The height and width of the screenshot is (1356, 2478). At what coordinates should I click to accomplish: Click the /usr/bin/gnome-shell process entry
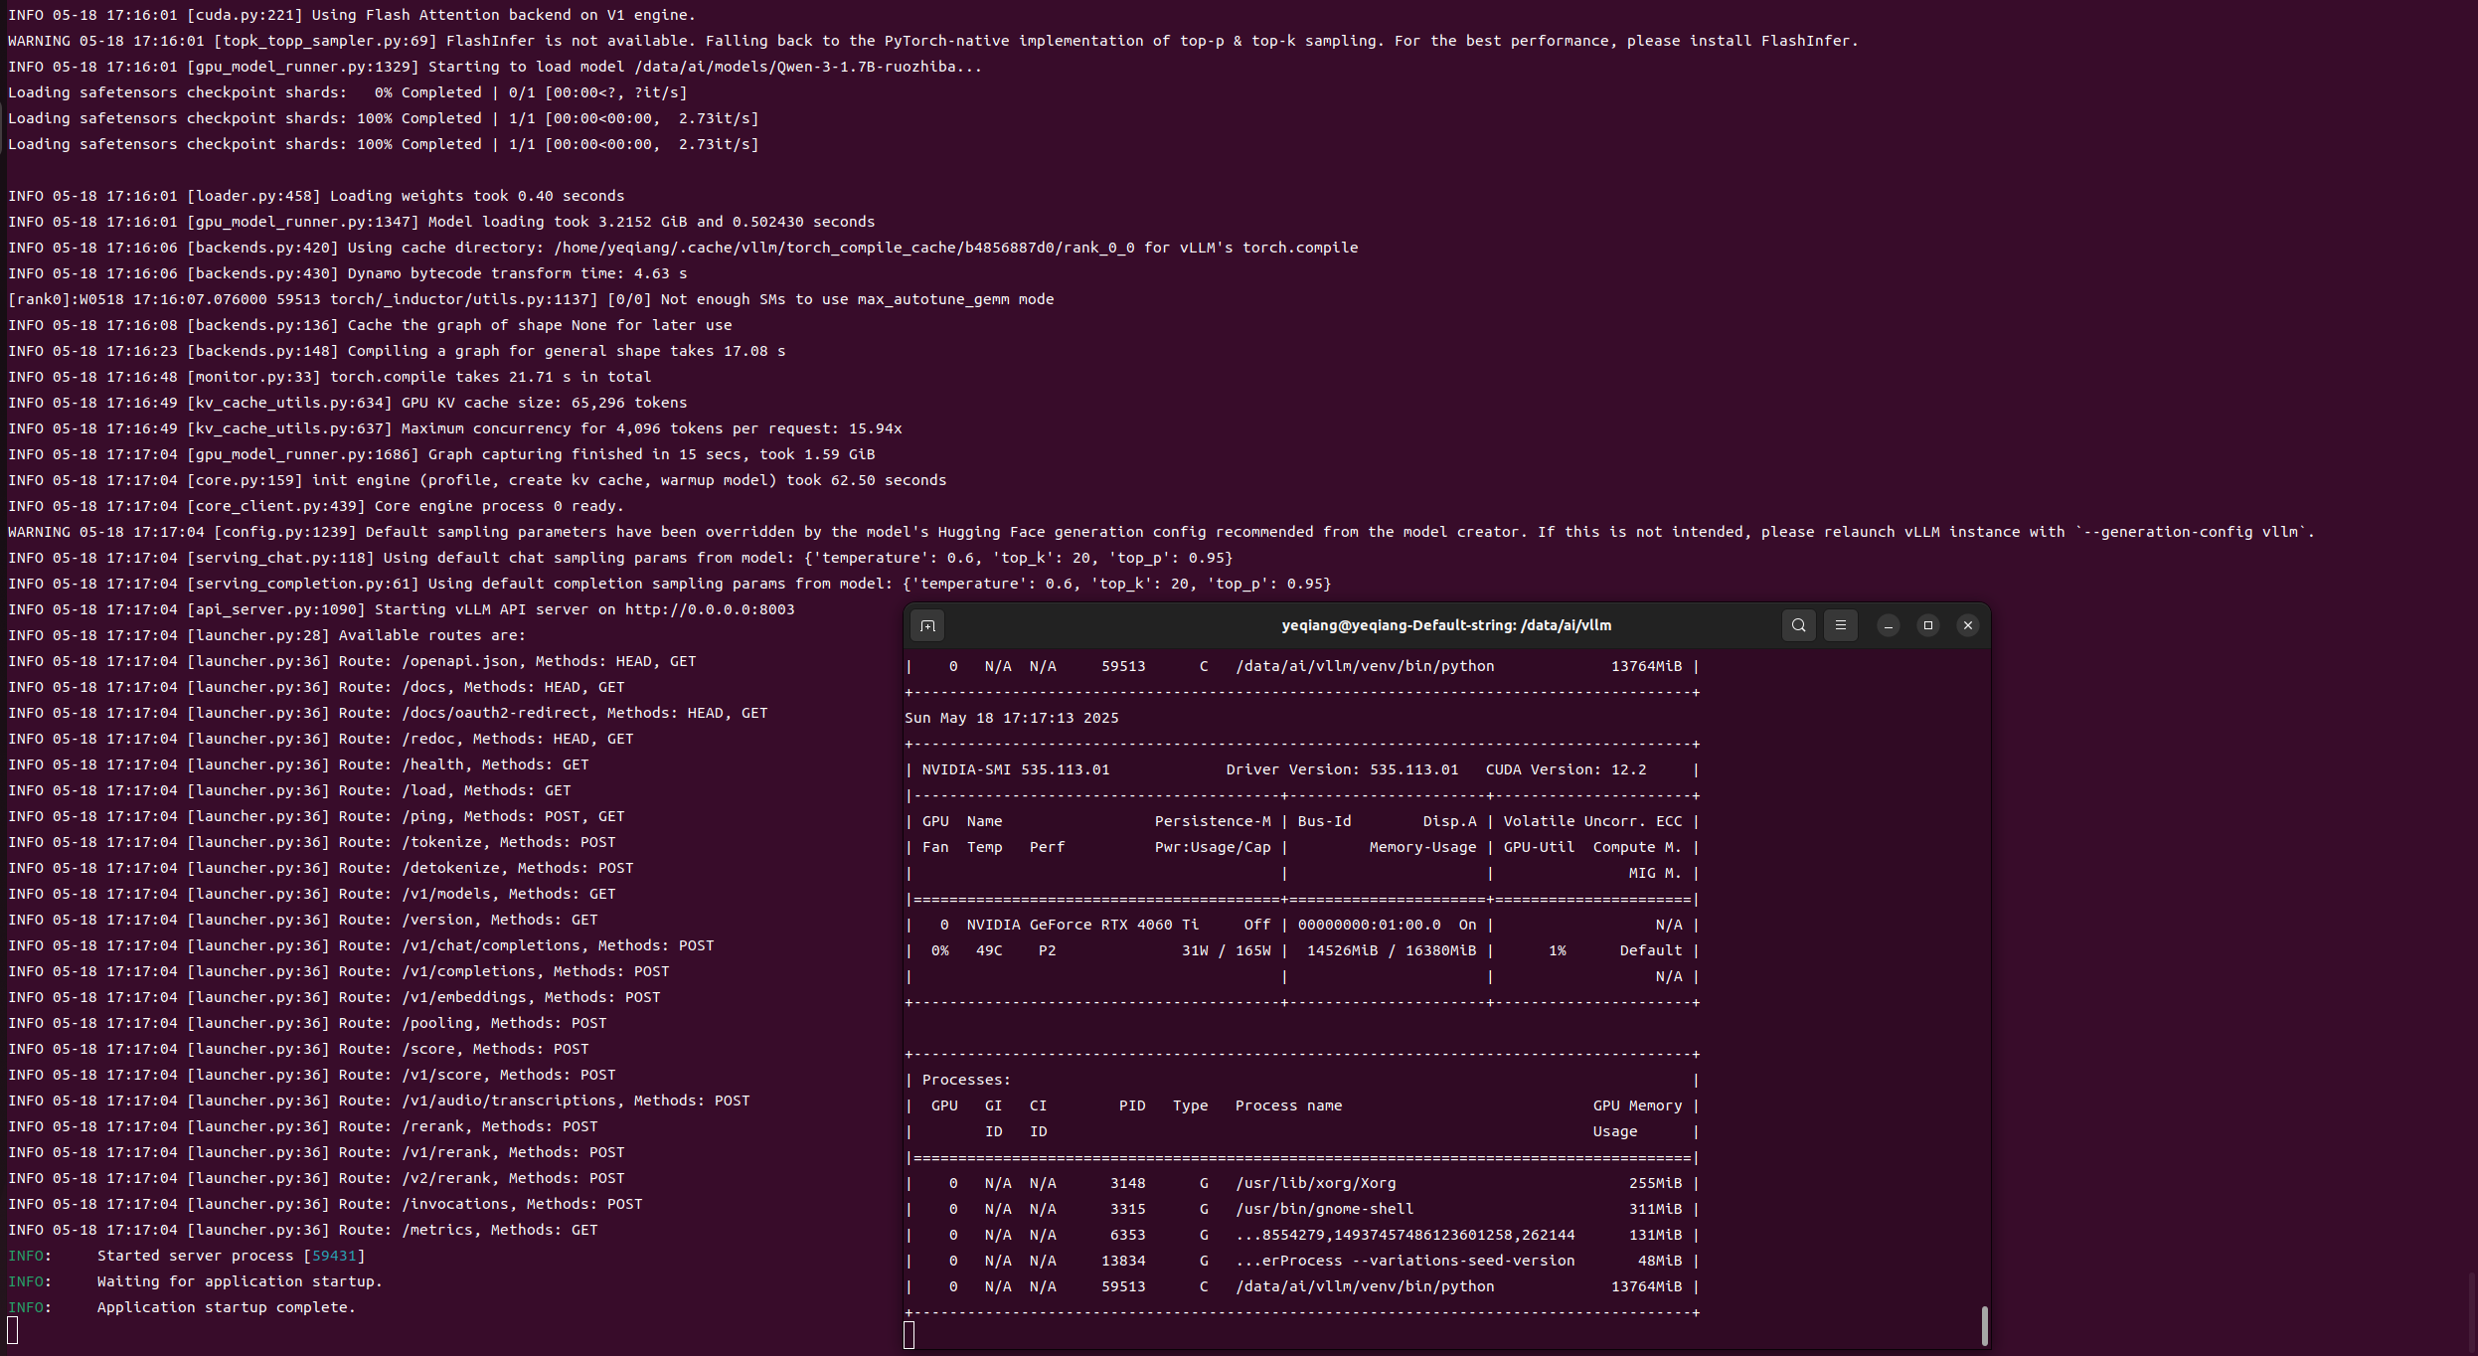pyautogui.click(x=1324, y=1209)
